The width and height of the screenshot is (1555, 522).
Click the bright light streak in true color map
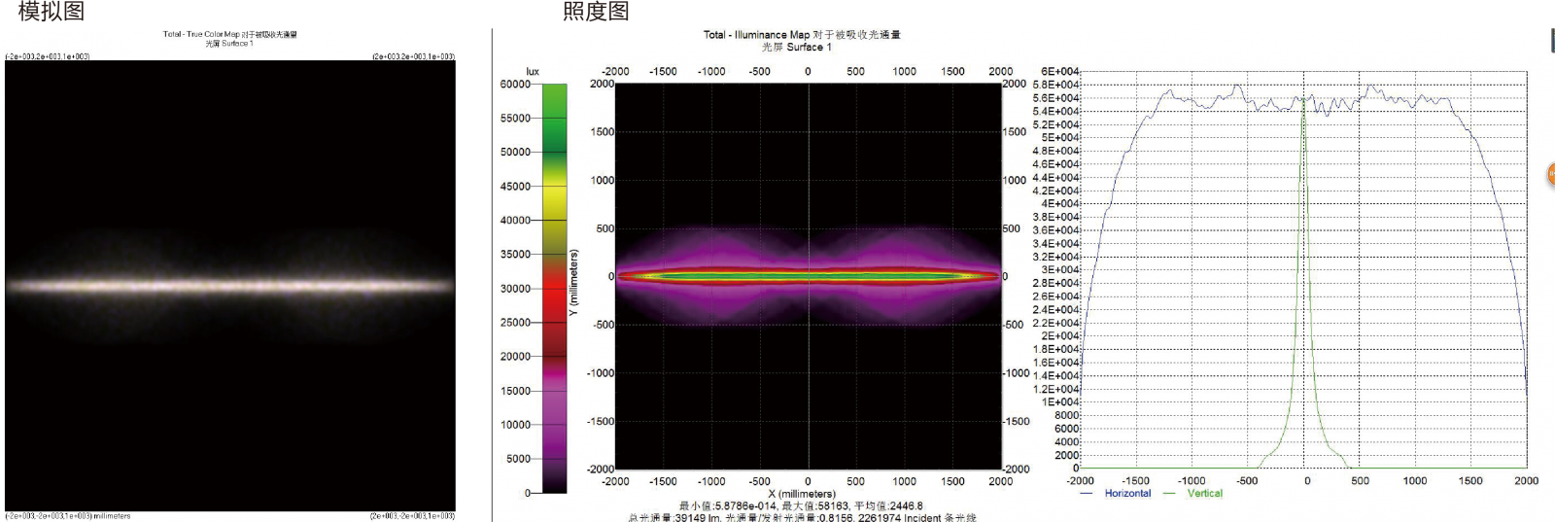pyautogui.click(x=229, y=286)
